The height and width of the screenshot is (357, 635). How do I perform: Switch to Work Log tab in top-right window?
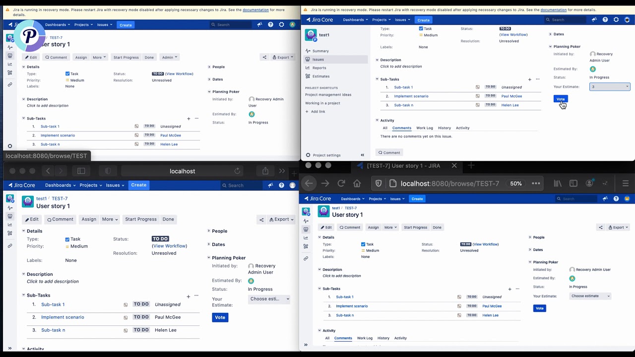click(425, 128)
